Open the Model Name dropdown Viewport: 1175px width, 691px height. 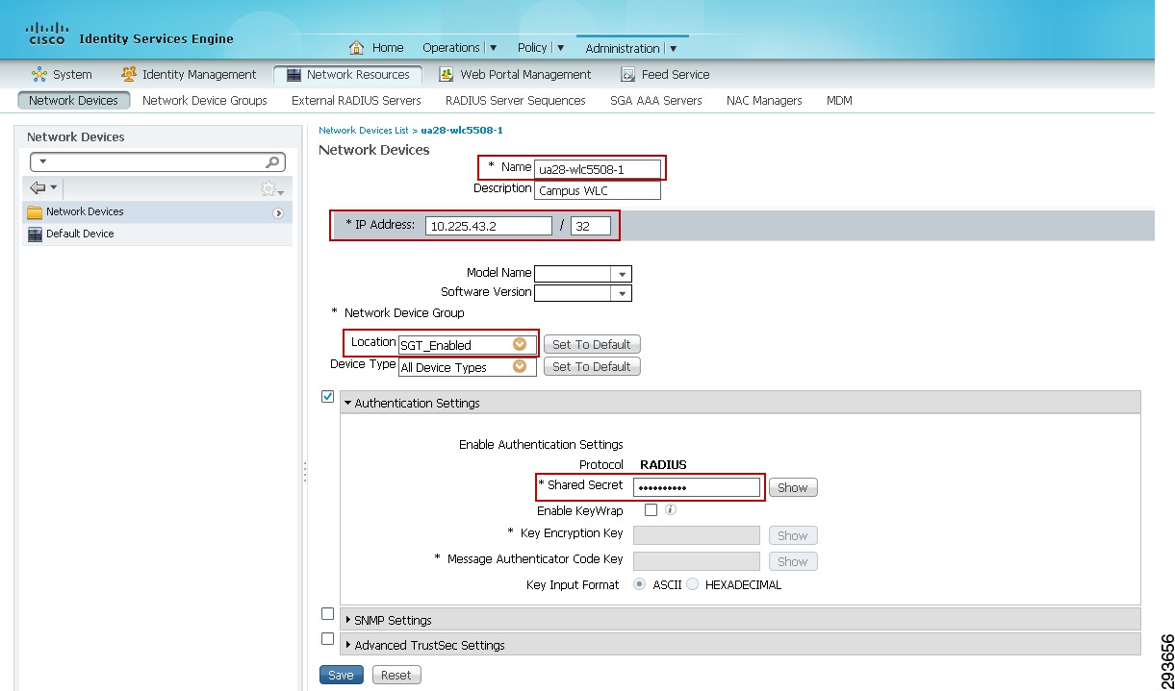[x=623, y=274]
